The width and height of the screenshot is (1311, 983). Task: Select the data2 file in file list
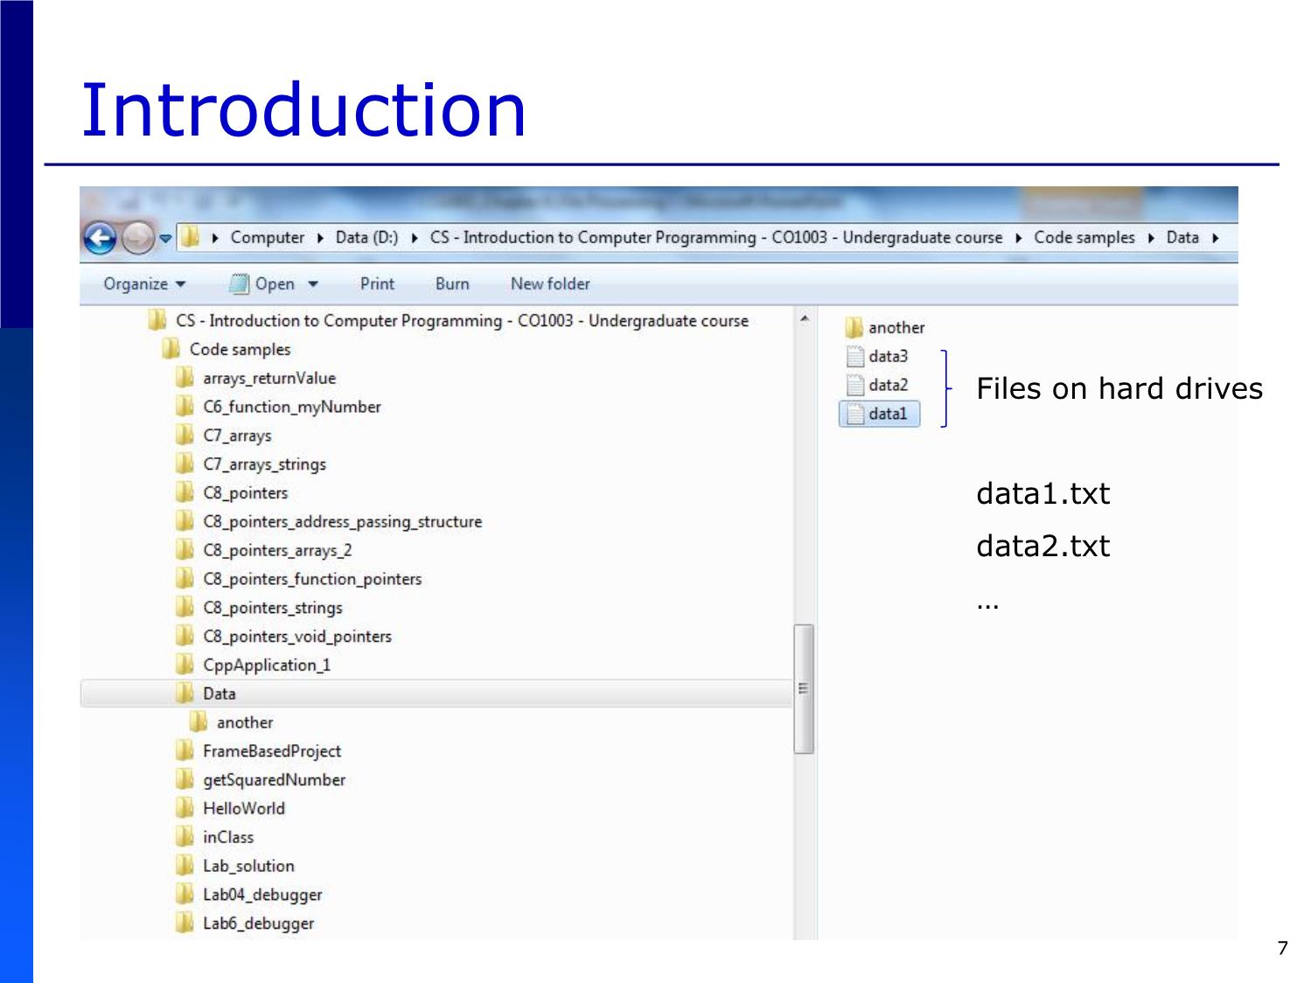(x=878, y=386)
